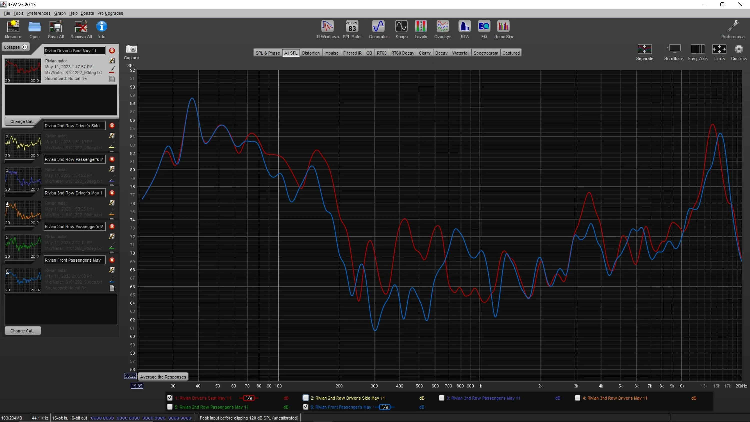
Task: Open Preferences wrench icon
Action: [733, 29]
